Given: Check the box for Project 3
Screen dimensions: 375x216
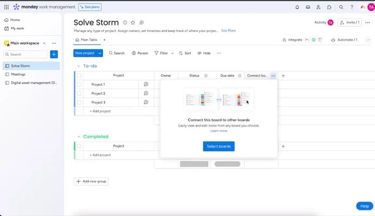Looking at the screenshot, I should 79,102.
